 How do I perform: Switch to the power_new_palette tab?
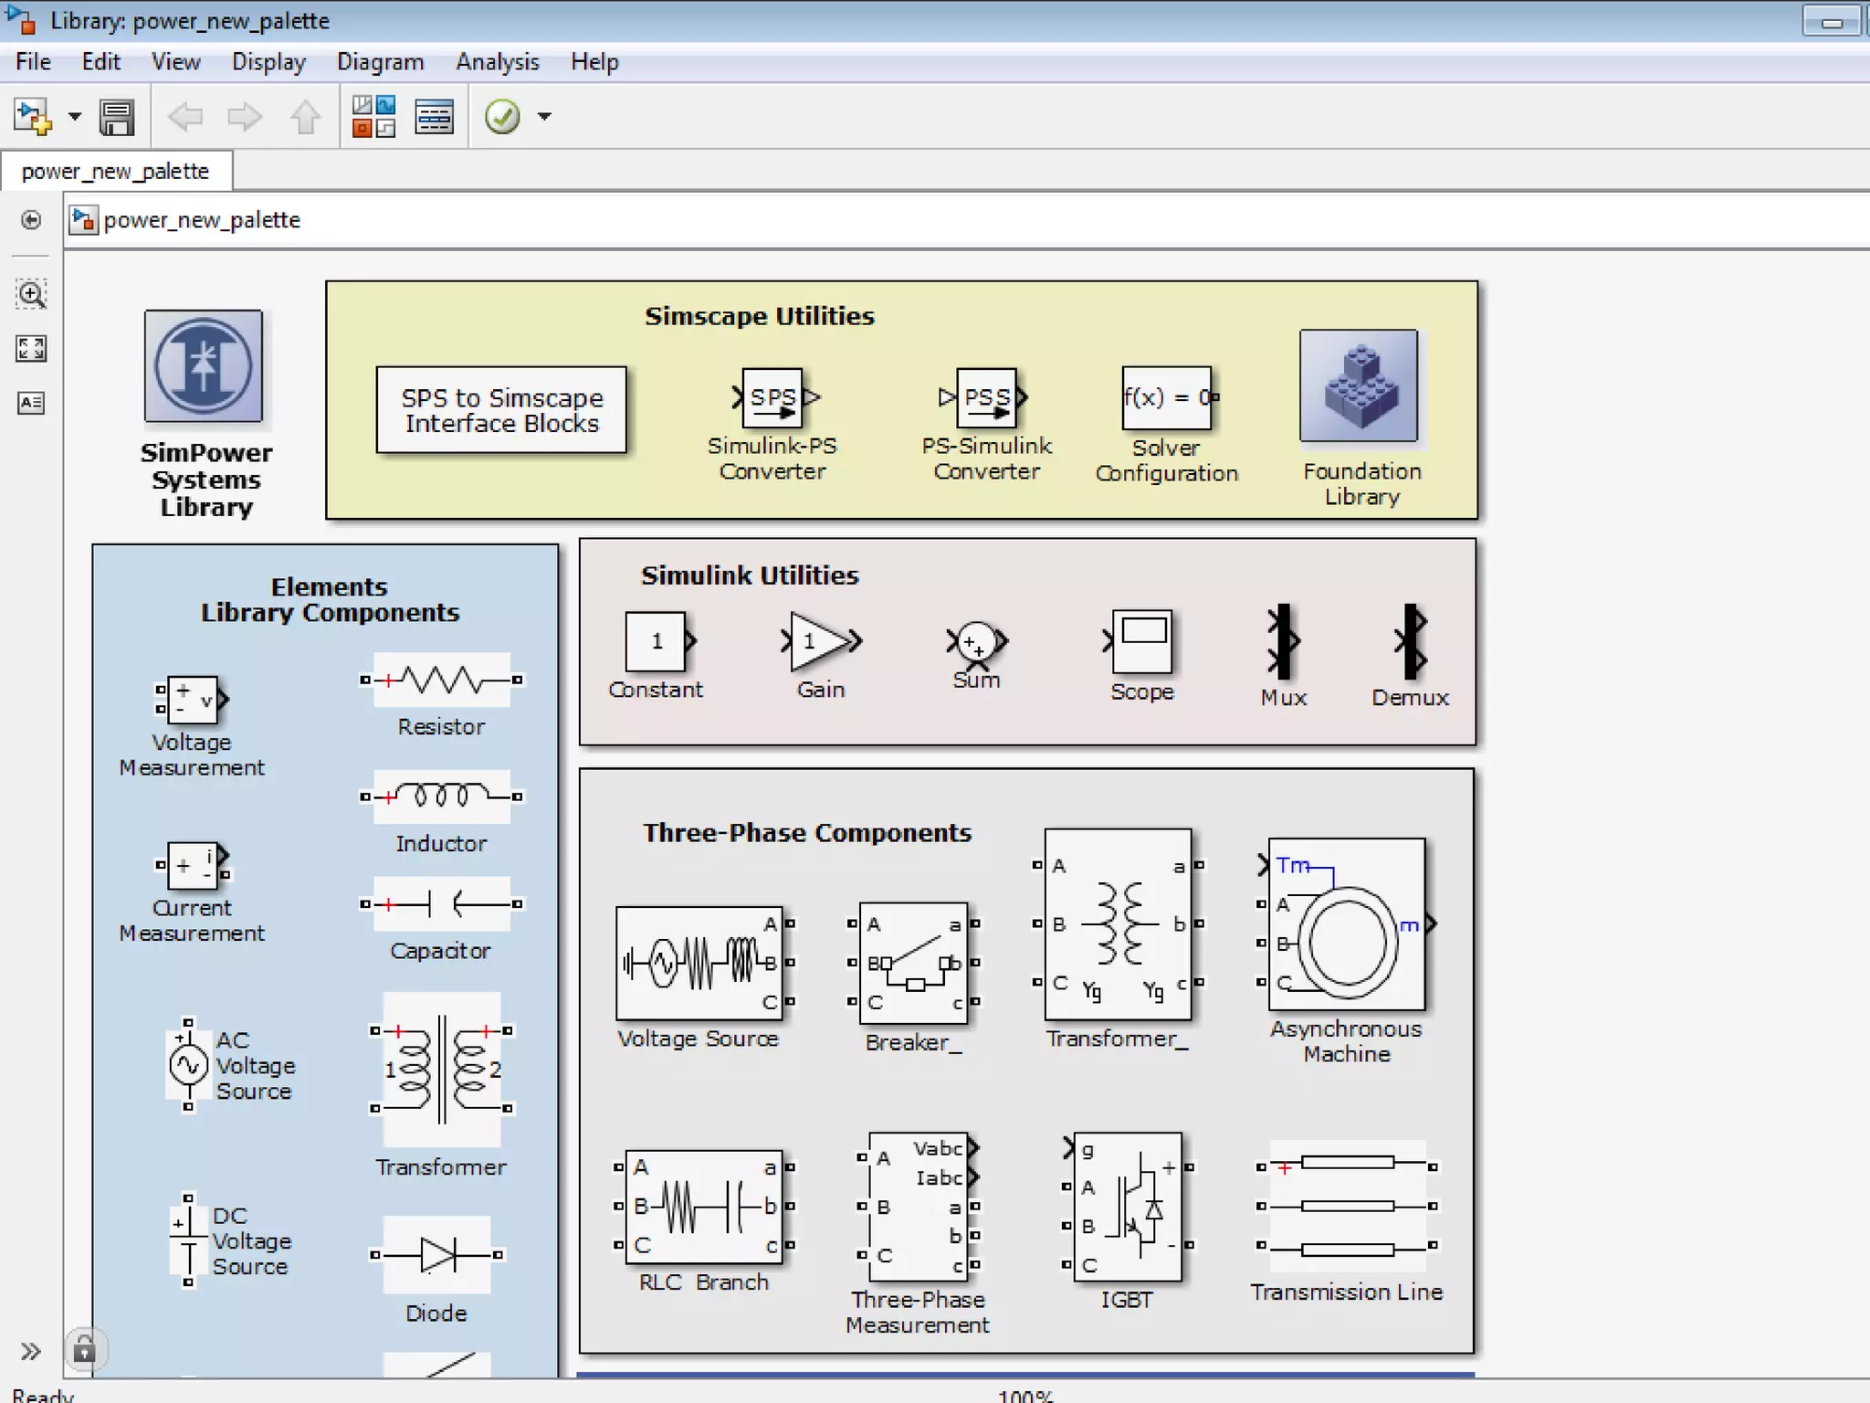(x=115, y=172)
